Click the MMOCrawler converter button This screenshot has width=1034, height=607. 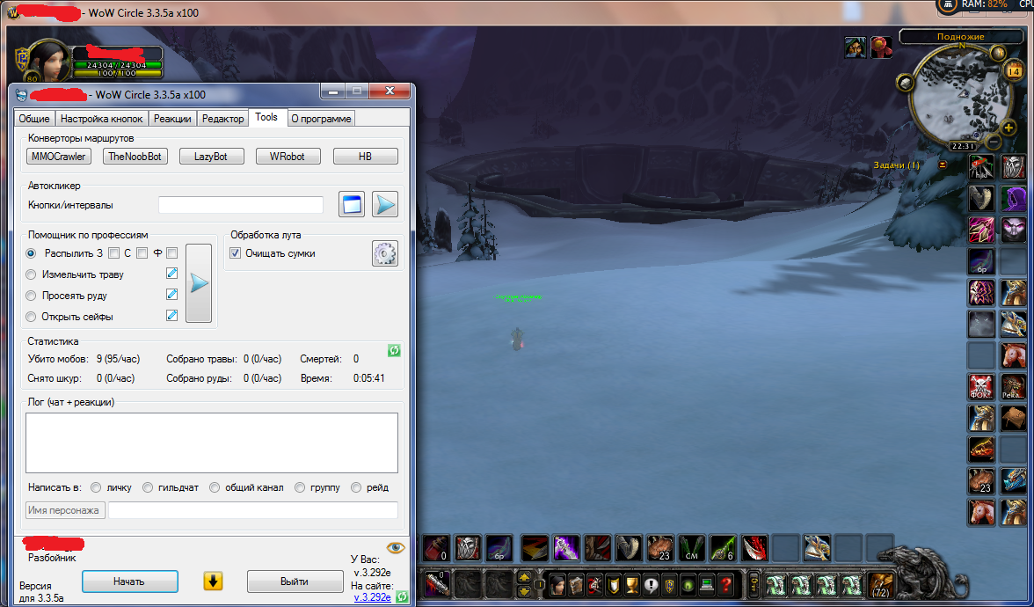(x=59, y=157)
